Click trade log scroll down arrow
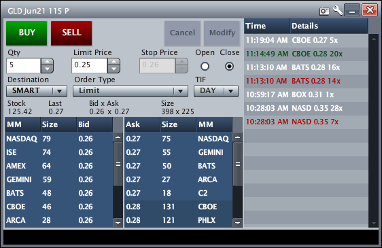This screenshot has width=382, height=248. (x=373, y=223)
